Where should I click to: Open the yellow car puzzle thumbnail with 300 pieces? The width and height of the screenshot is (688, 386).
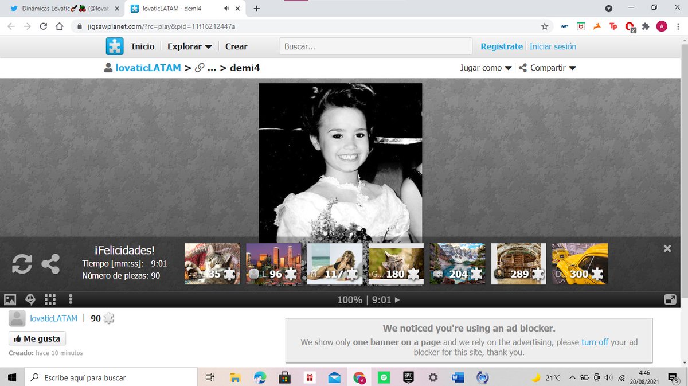click(580, 264)
